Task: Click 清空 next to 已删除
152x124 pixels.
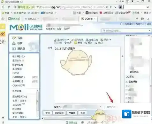Action: (x=35, y=77)
